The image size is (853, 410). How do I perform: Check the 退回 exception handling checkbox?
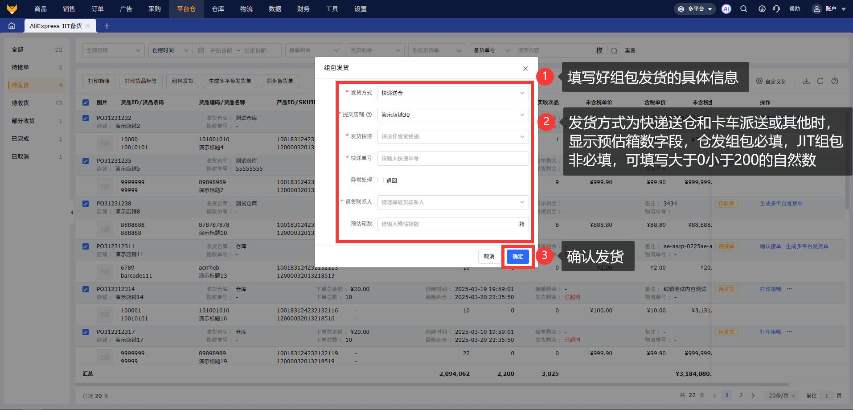(x=381, y=180)
